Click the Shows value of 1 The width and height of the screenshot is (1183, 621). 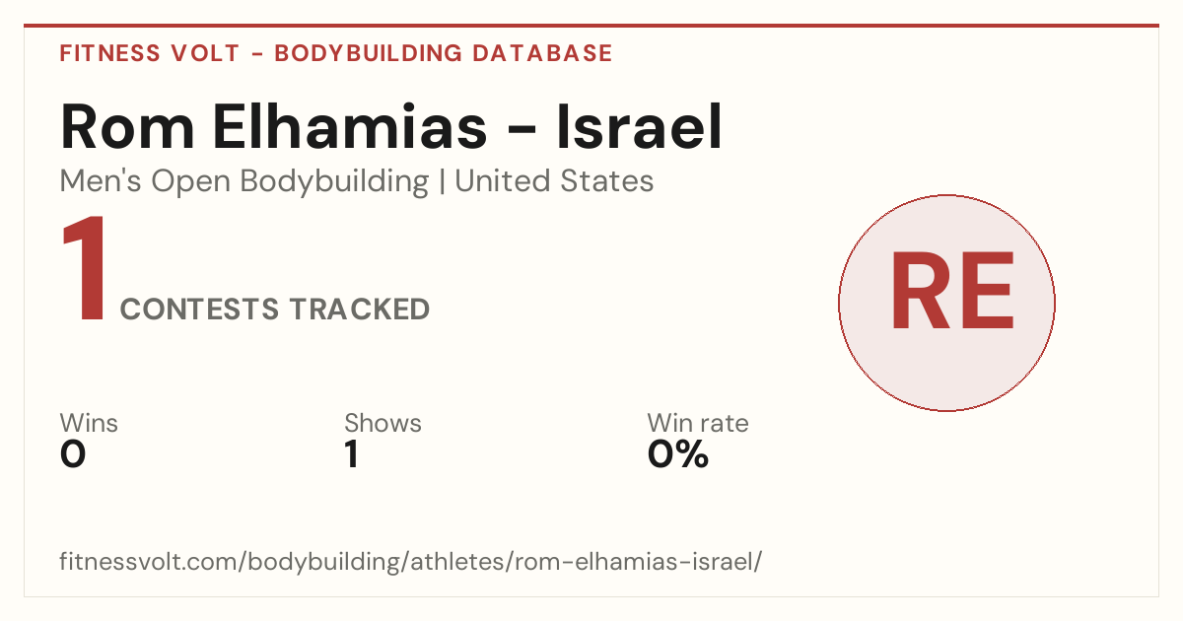point(351,454)
